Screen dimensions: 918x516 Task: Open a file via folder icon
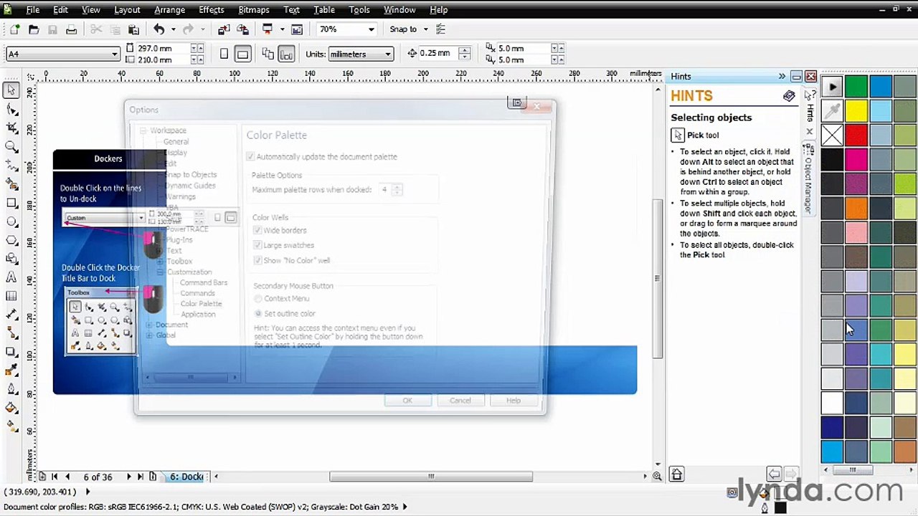click(x=34, y=29)
